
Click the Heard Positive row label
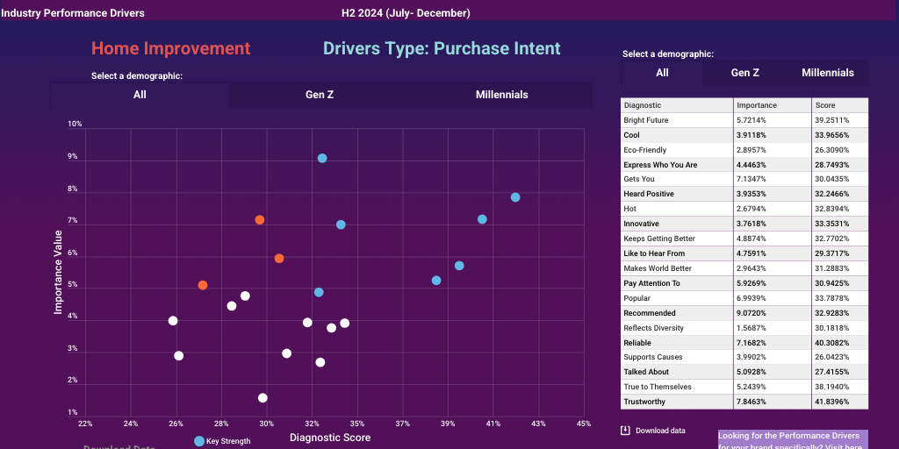click(x=649, y=194)
